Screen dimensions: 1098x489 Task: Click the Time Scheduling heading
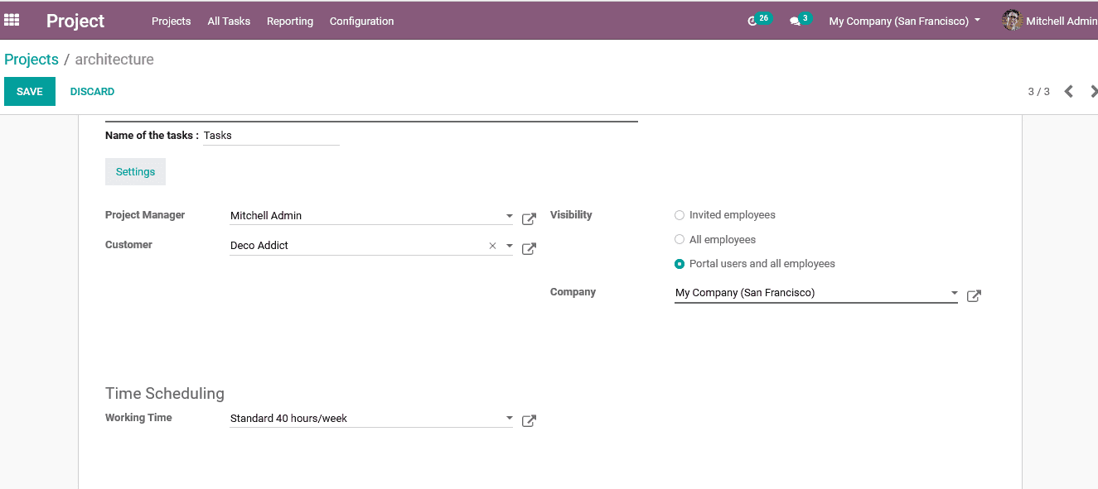tap(165, 393)
